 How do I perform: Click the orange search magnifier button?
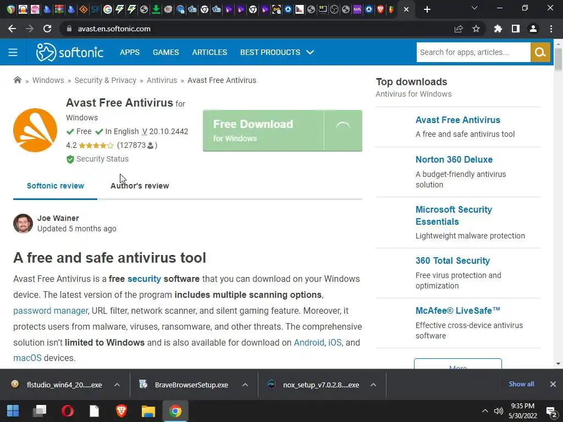(x=540, y=52)
